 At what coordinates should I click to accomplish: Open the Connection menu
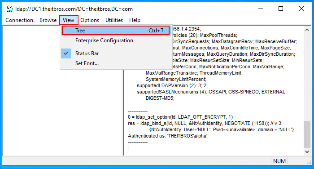[x=19, y=20]
